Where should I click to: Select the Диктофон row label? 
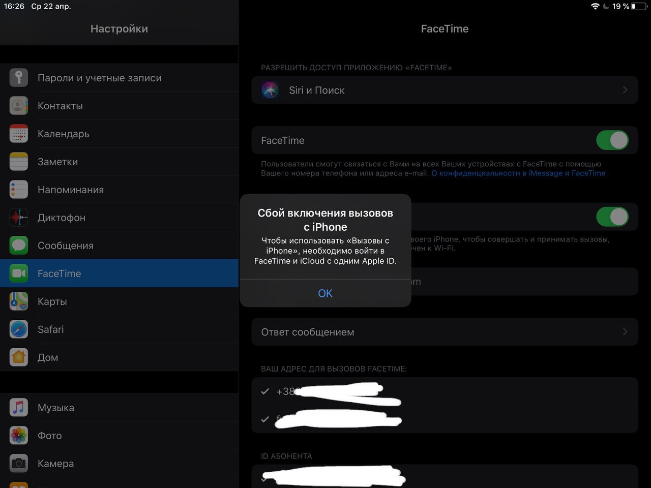coord(62,218)
